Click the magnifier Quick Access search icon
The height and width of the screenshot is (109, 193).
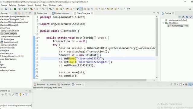point(190,9)
